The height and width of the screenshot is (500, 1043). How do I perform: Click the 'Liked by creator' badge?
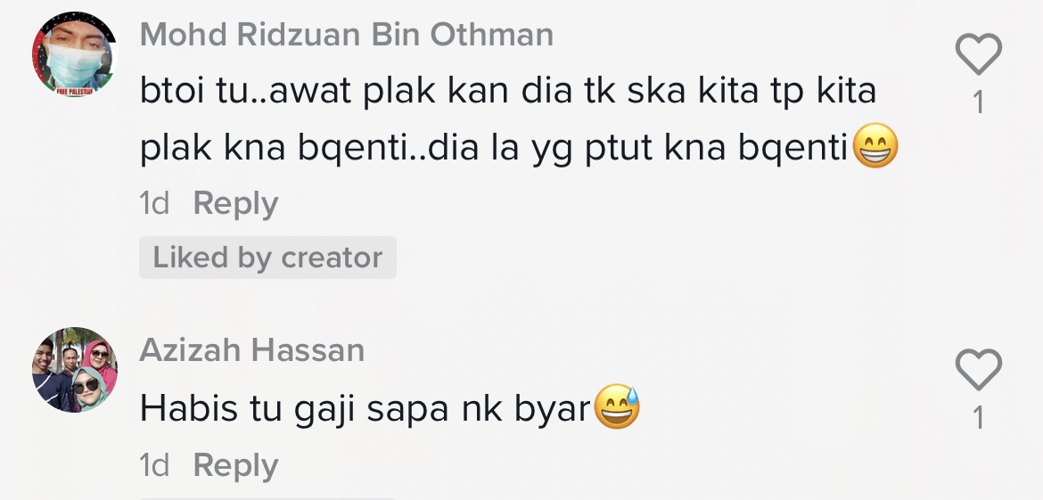coord(267,258)
